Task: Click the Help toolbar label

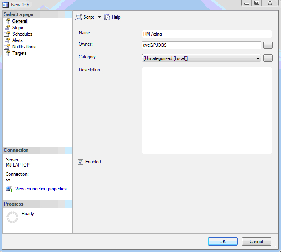Action: [x=116, y=17]
